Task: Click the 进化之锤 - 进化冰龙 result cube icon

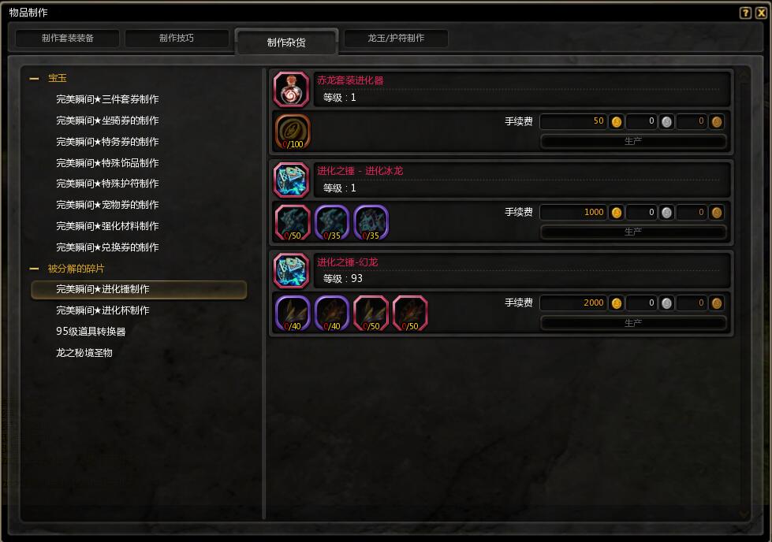Action: click(x=291, y=180)
